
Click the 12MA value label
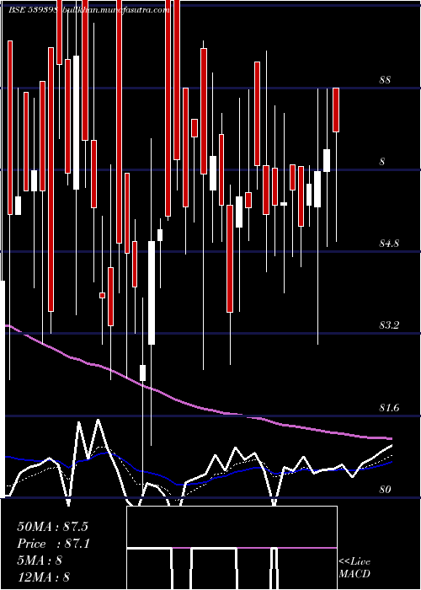[x=43, y=577]
